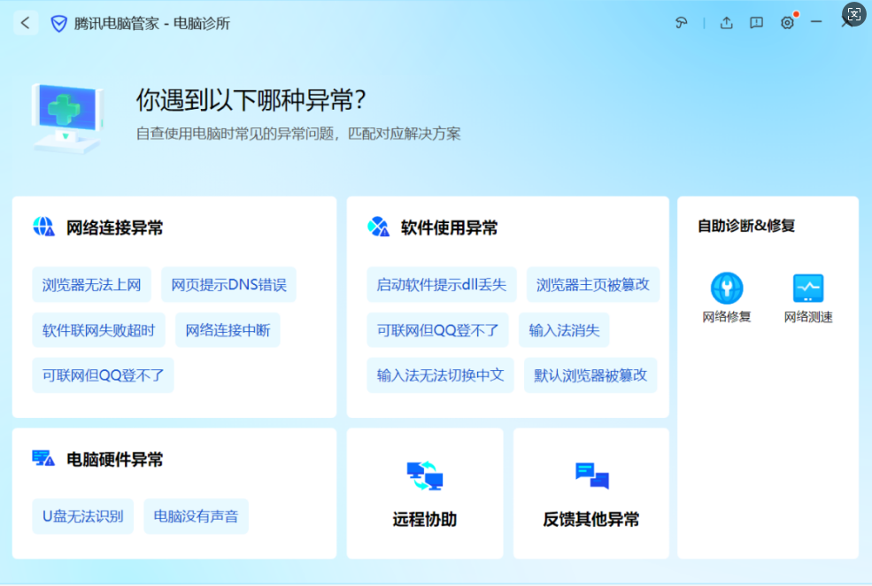Click 输入法消失 issue
The height and width of the screenshot is (586, 872).
click(x=564, y=330)
